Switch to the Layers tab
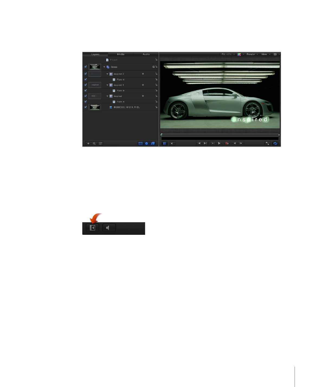 point(95,54)
